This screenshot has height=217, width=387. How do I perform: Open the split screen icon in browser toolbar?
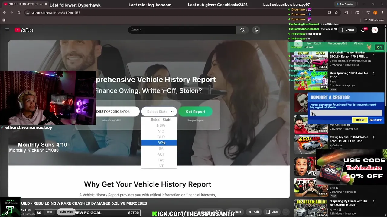click(357, 13)
